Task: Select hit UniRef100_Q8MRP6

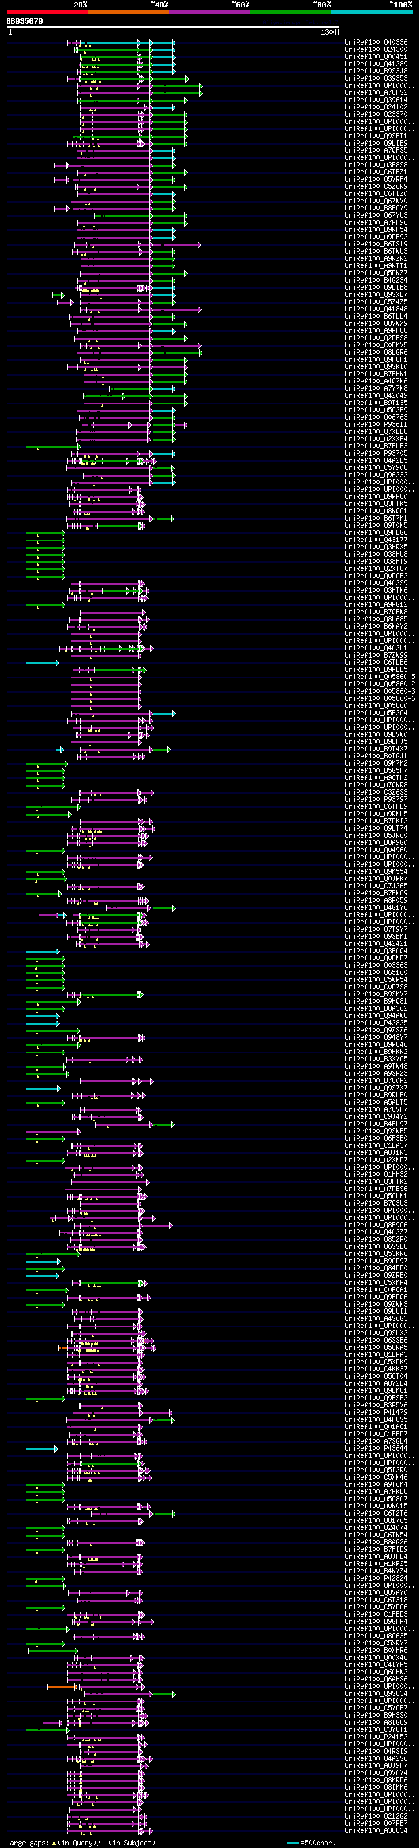Action: pos(376,1780)
